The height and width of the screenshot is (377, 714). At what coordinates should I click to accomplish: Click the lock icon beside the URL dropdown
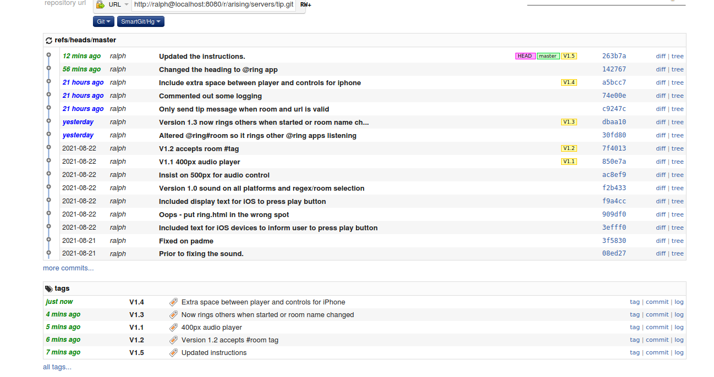(x=100, y=4)
